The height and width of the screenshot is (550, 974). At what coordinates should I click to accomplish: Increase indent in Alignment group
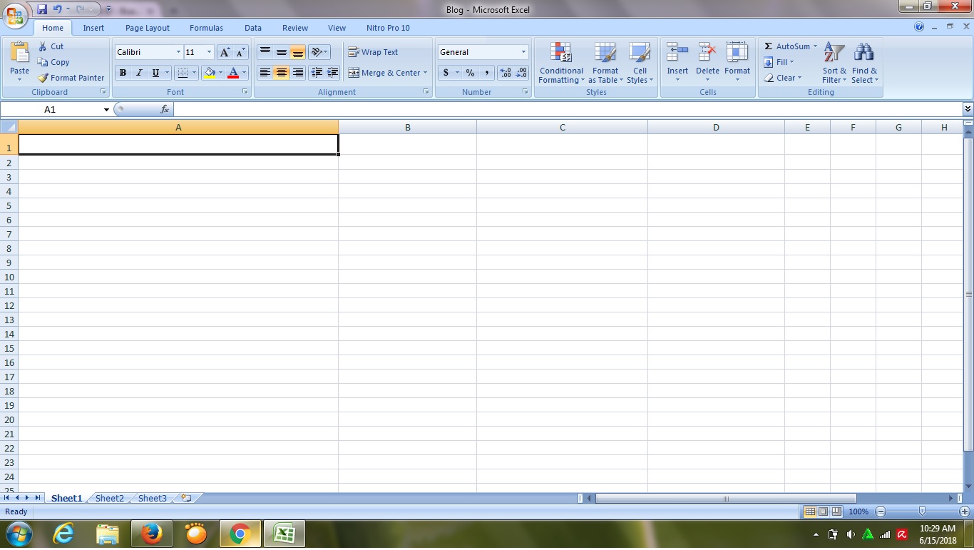point(332,73)
